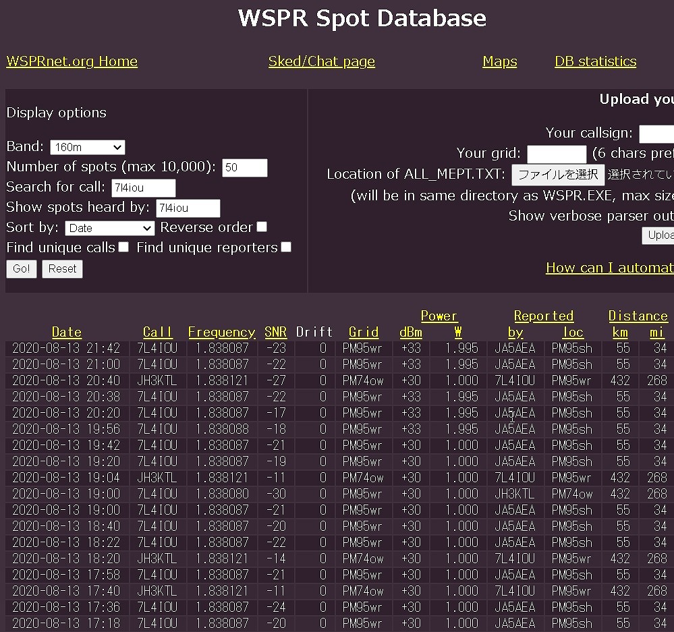This screenshot has height=632, width=674.
Task: Open the WSPRnet.org Home link
Action: tap(72, 61)
